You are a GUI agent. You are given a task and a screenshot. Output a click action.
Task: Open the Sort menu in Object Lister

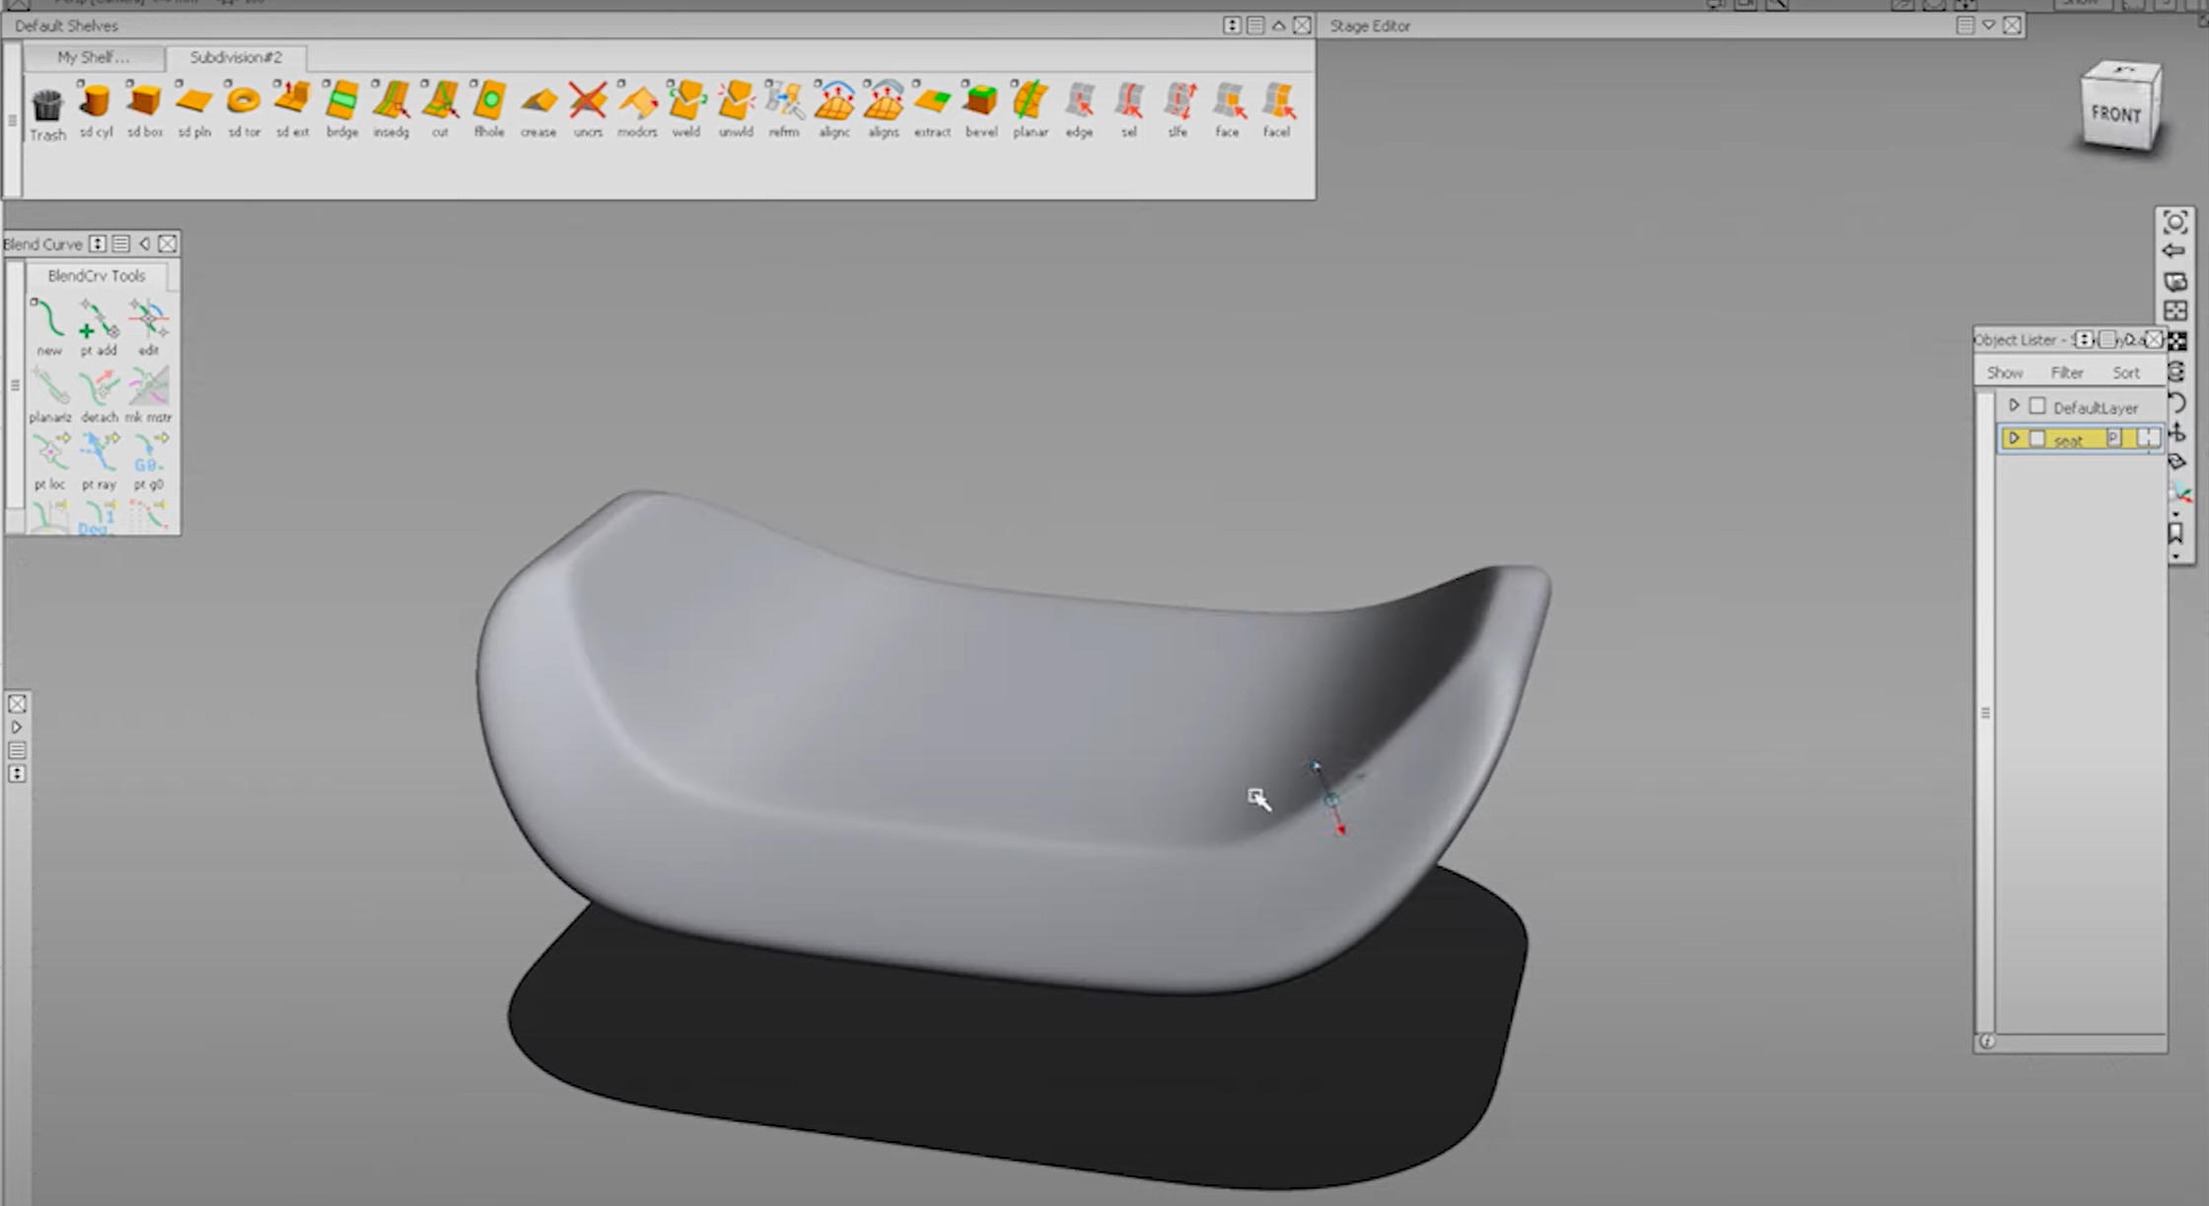click(x=2126, y=372)
